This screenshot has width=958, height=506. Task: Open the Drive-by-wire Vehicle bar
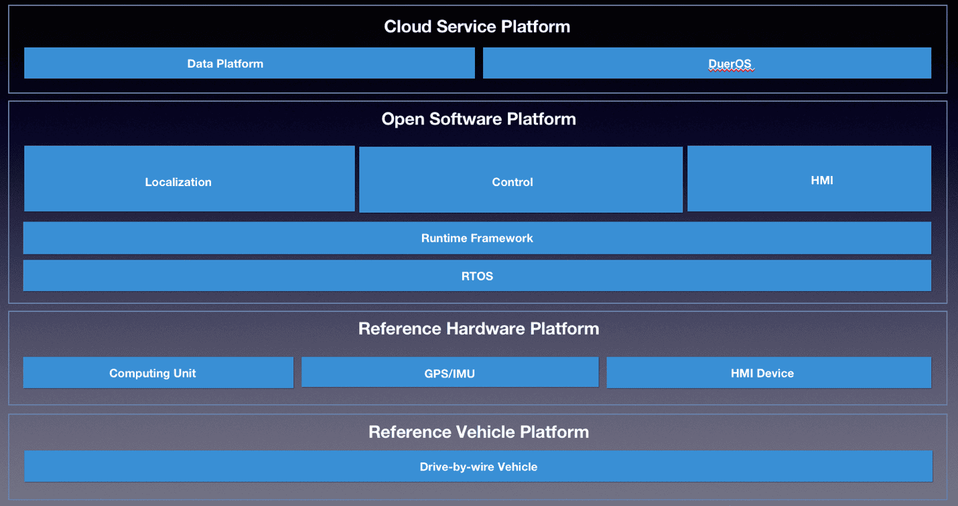point(477,467)
